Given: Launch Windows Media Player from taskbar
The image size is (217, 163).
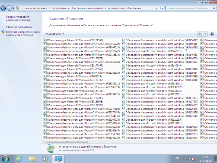Looking at the screenshot, I should [x=45, y=159].
